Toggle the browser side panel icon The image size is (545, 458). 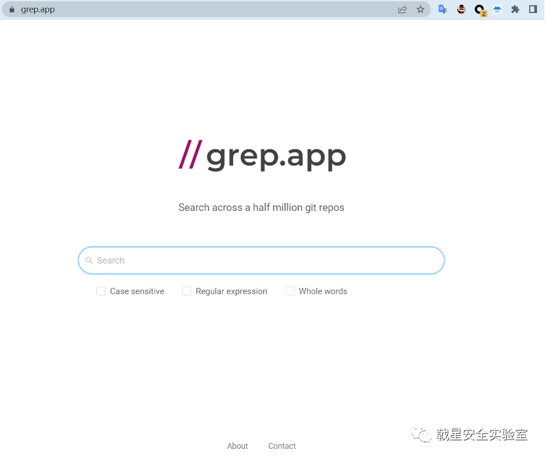[533, 9]
